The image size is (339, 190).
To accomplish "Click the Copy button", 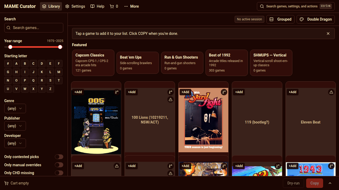I will pyautogui.click(x=315, y=183).
